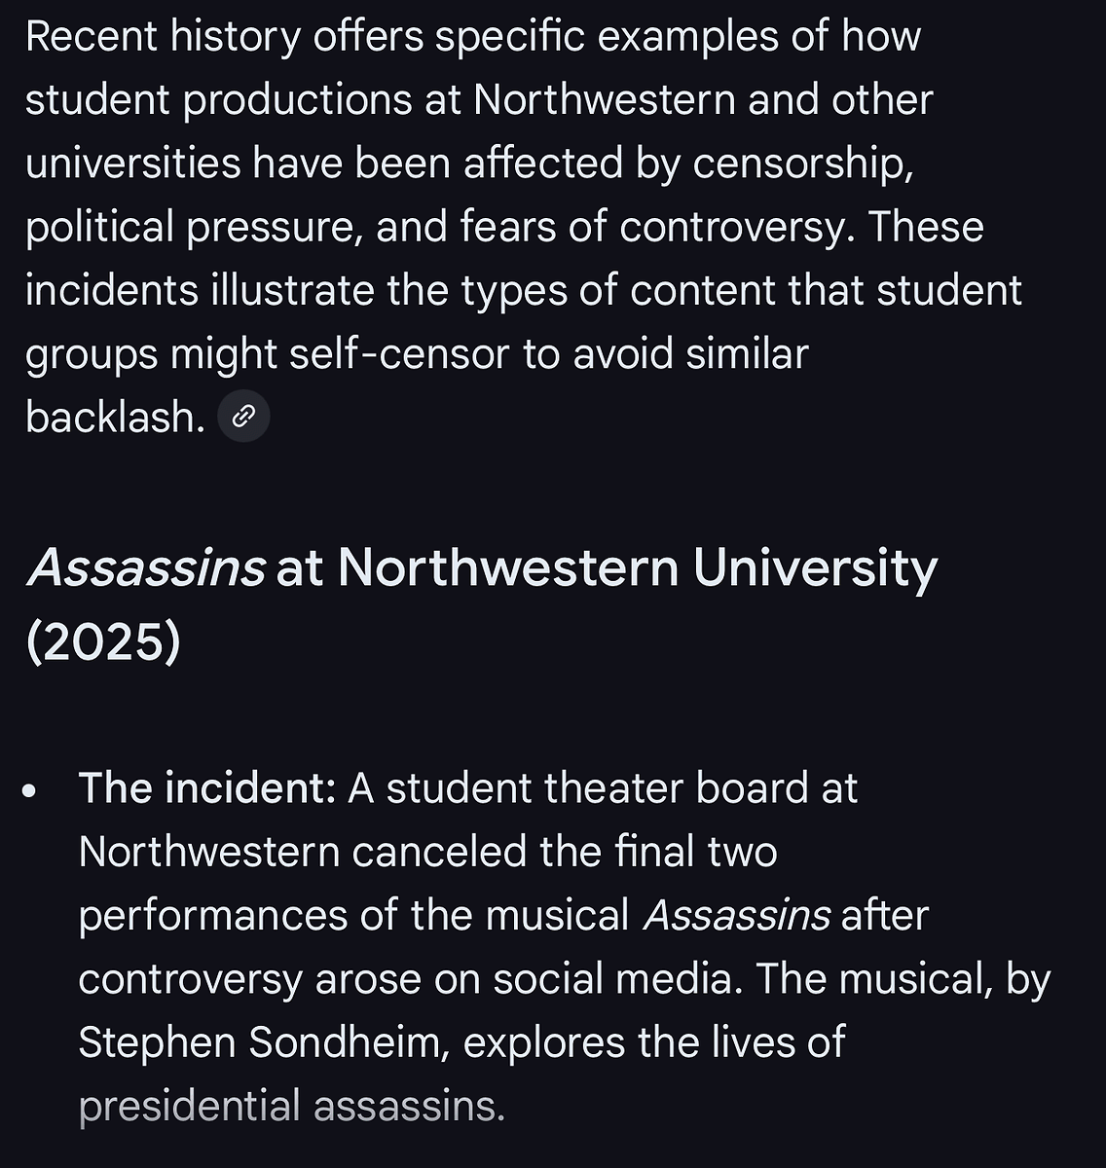This screenshot has height=1168, width=1106.
Task: Click the faded "presidential assassins." text
Action: coord(291,1106)
